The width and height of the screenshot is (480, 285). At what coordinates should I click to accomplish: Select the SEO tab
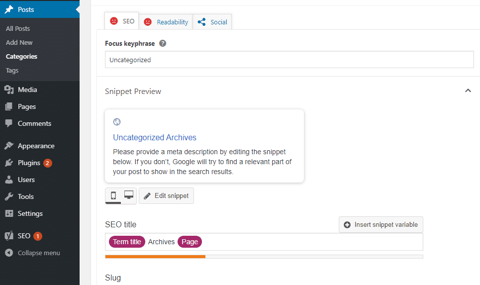tap(122, 21)
